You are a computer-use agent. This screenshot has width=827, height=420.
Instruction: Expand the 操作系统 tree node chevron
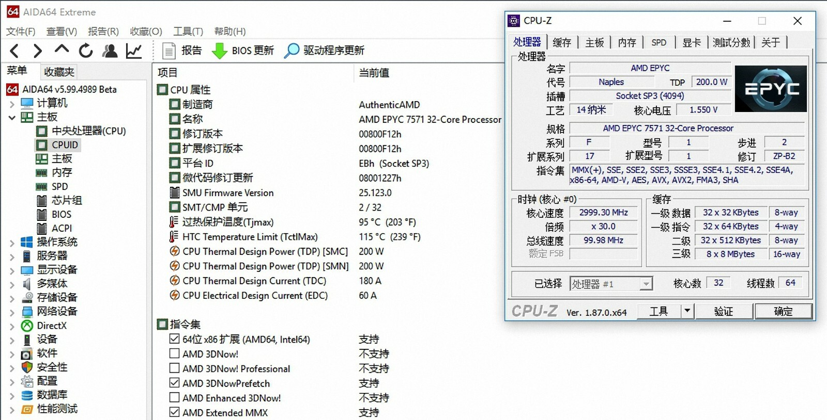[12, 243]
